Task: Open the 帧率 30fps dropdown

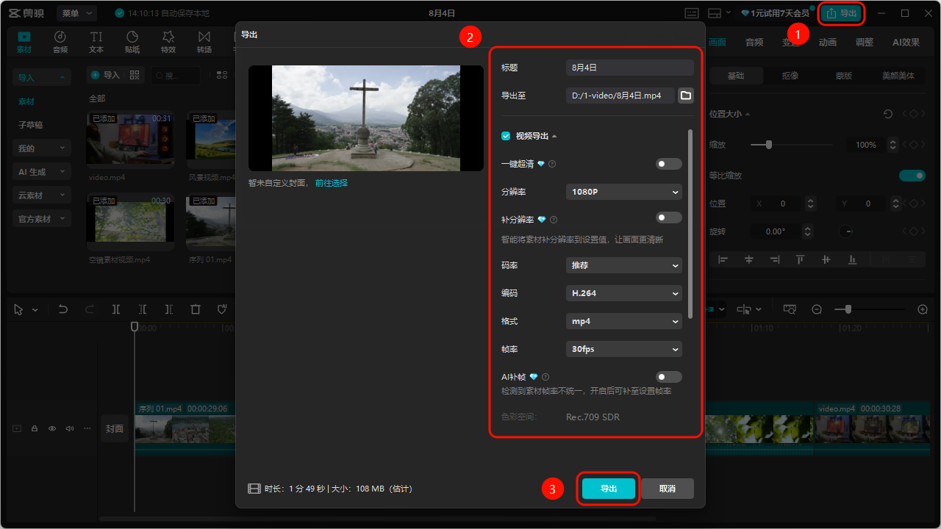Action: pyautogui.click(x=624, y=349)
